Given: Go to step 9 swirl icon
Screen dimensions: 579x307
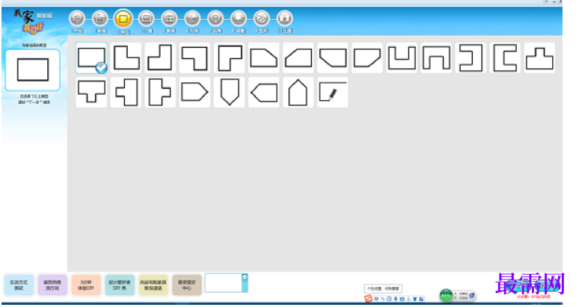Looking at the screenshot, I should (x=261, y=18).
